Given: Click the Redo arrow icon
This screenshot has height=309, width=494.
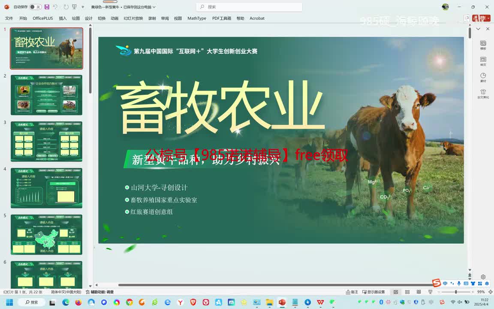Looking at the screenshot, I should pyautogui.click(x=66, y=6).
